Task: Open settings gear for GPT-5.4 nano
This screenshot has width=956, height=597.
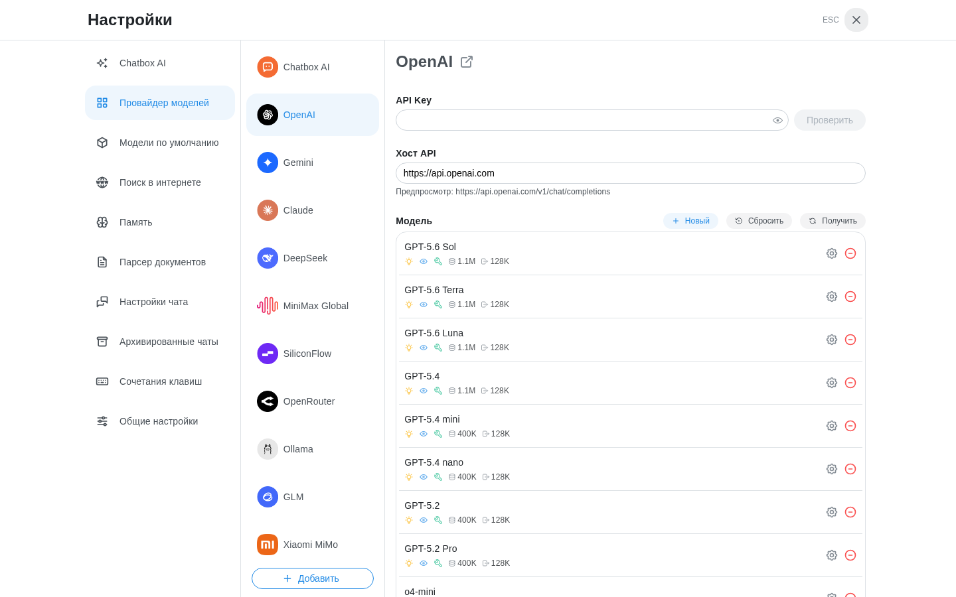Action: [832, 469]
